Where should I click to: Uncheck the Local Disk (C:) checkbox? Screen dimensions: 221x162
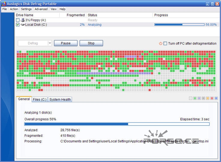[18, 25]
